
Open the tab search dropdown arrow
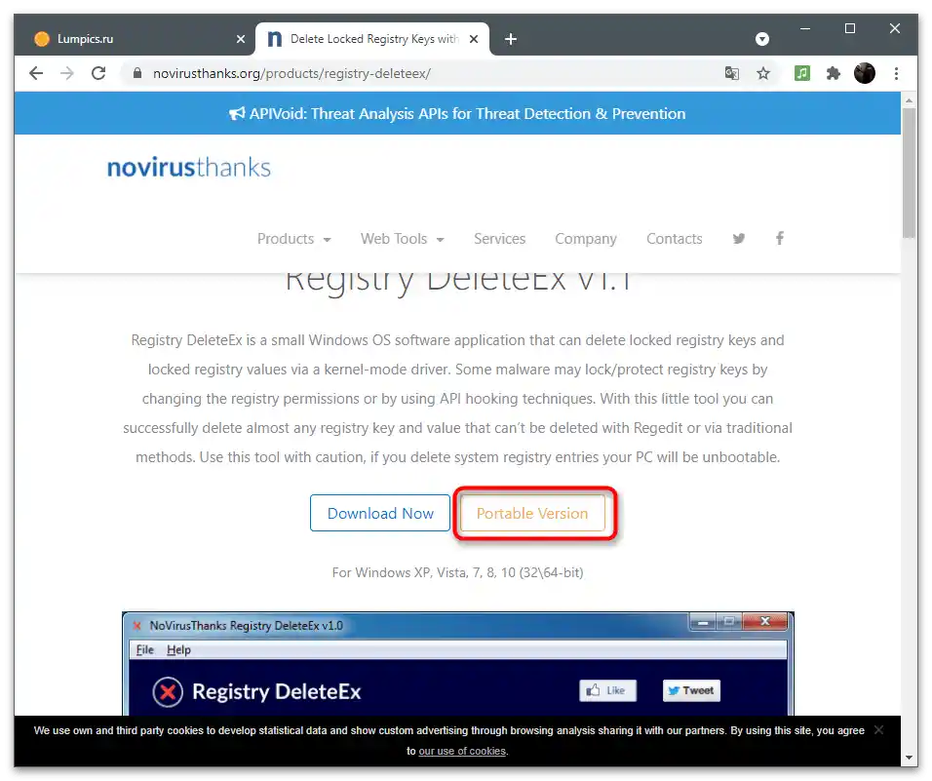(762, 39)
